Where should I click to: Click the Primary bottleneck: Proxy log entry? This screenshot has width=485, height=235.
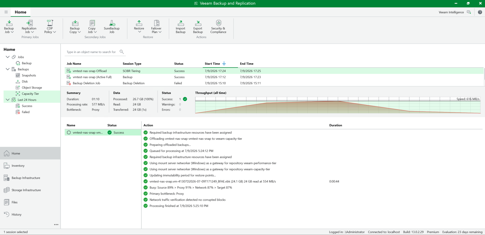(167, 193)
